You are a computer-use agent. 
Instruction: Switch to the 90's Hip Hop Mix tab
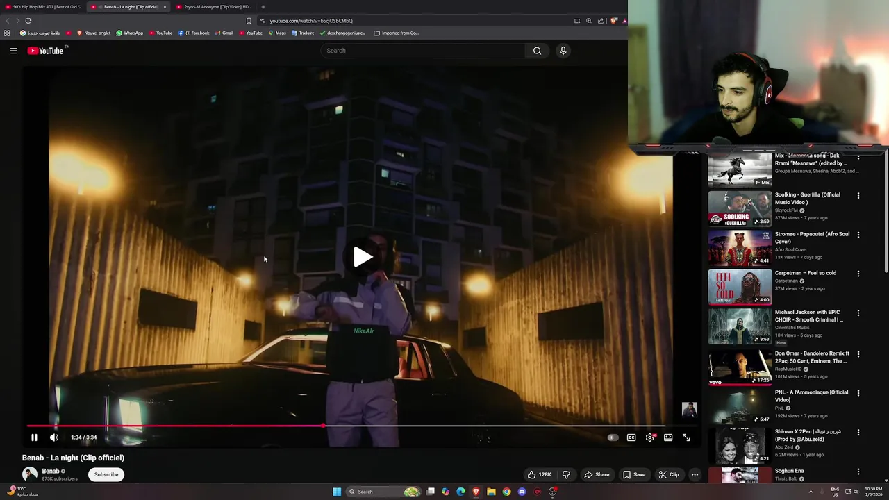[x=43, y=7]
